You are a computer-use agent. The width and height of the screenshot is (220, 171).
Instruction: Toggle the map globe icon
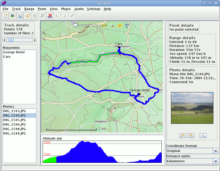[112, 26]
